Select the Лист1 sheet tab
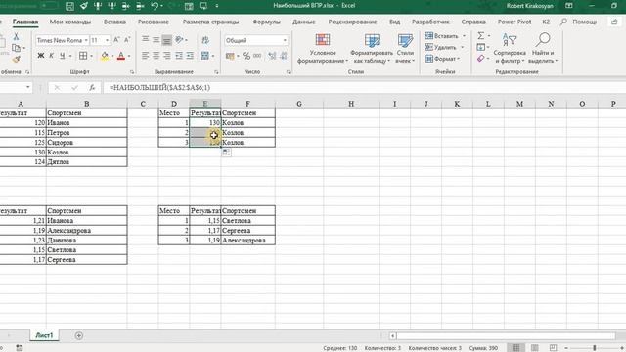 pos(44,335)
